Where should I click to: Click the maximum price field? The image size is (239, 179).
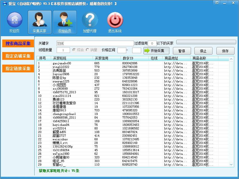[x=137, y=50]
